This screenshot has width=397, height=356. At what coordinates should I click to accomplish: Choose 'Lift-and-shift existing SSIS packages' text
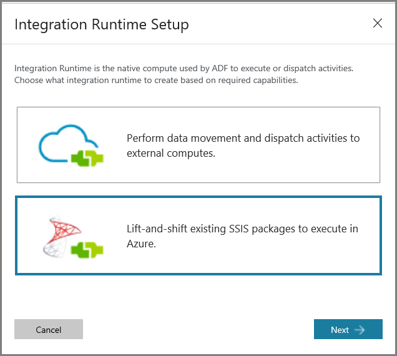[242, 236]
